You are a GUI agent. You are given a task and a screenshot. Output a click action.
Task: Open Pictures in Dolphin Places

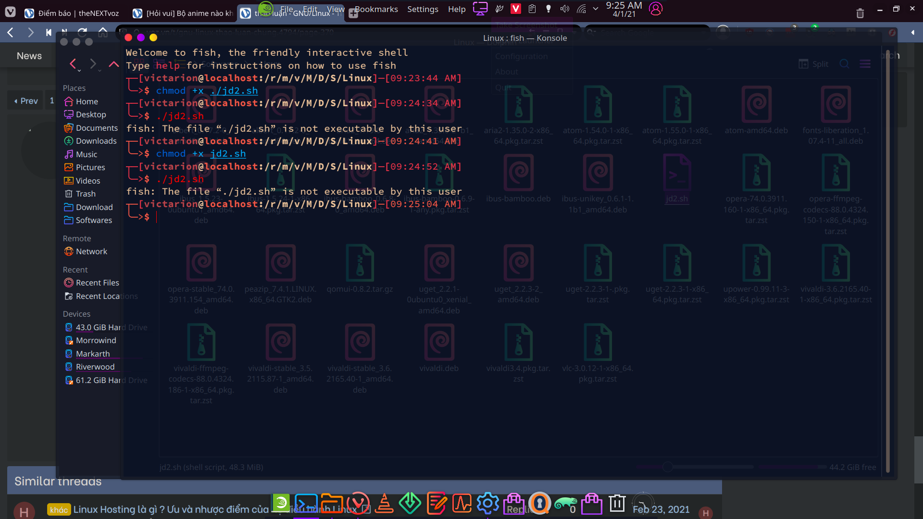point(90,167)
